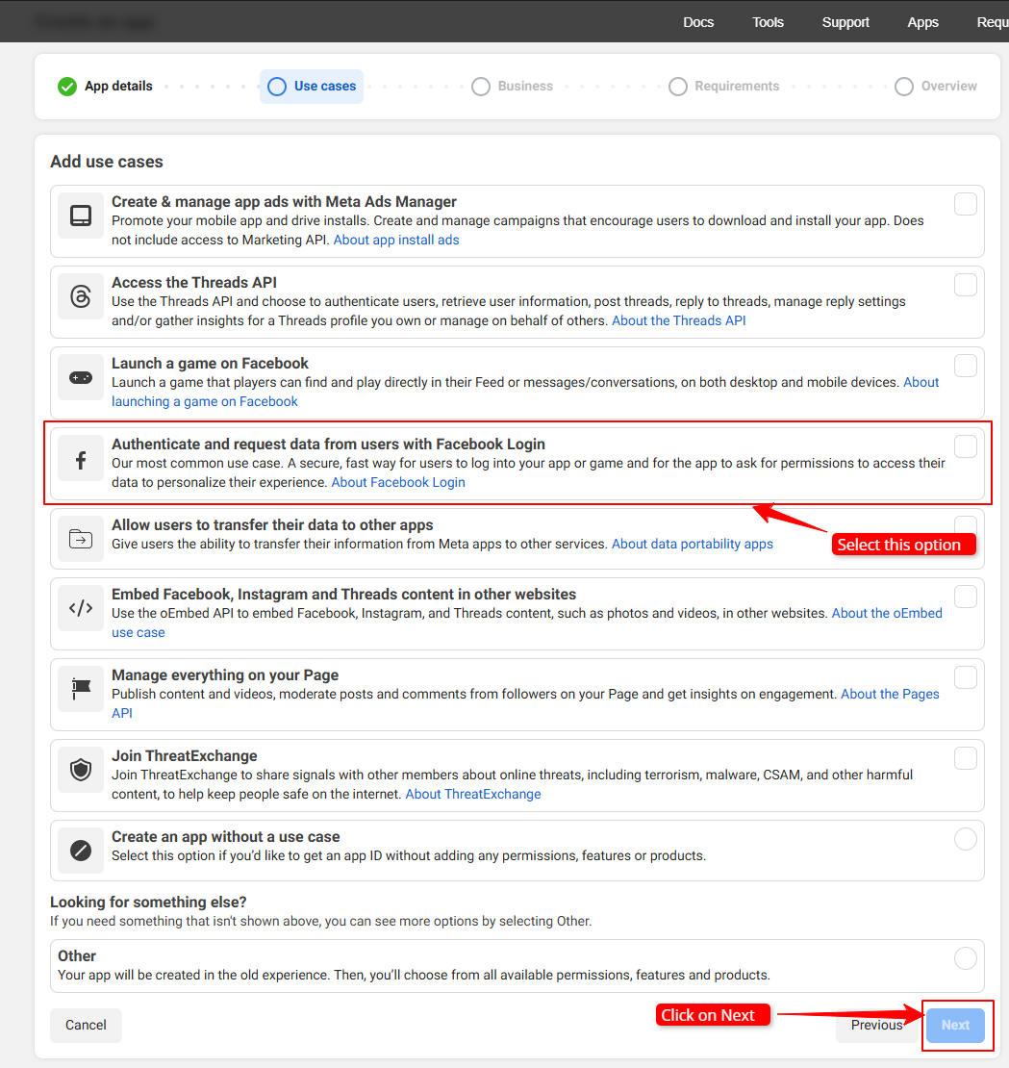The height and width of the screenshot is (1068, 1009).
Task: Select the Other radio button
Action: point(965,958)
